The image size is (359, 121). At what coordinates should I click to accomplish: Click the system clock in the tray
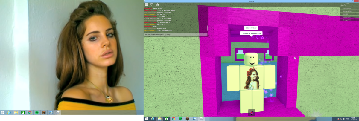click(354, 119)
